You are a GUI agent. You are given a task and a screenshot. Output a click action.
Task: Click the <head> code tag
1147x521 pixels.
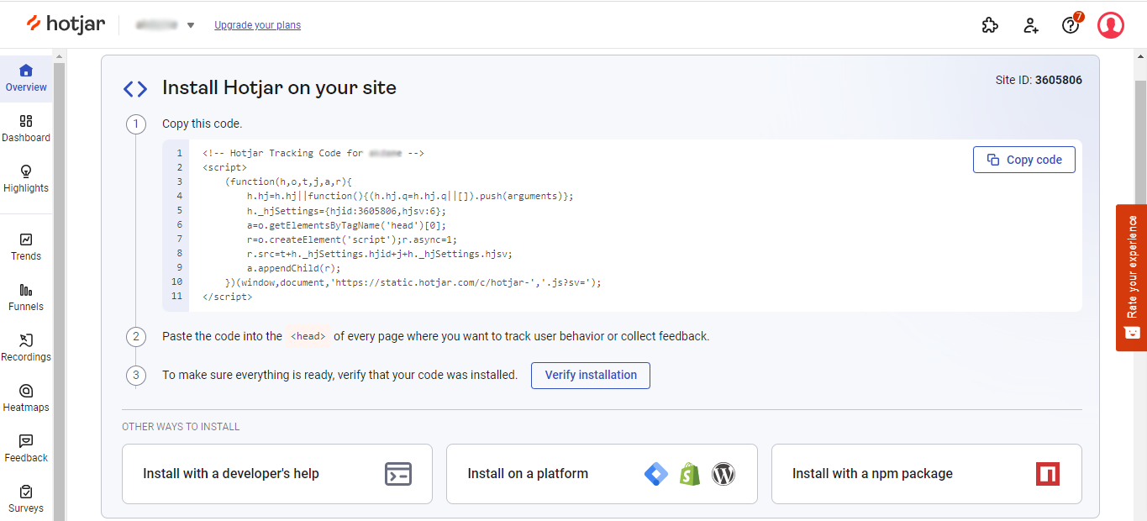tap(308, 336)
